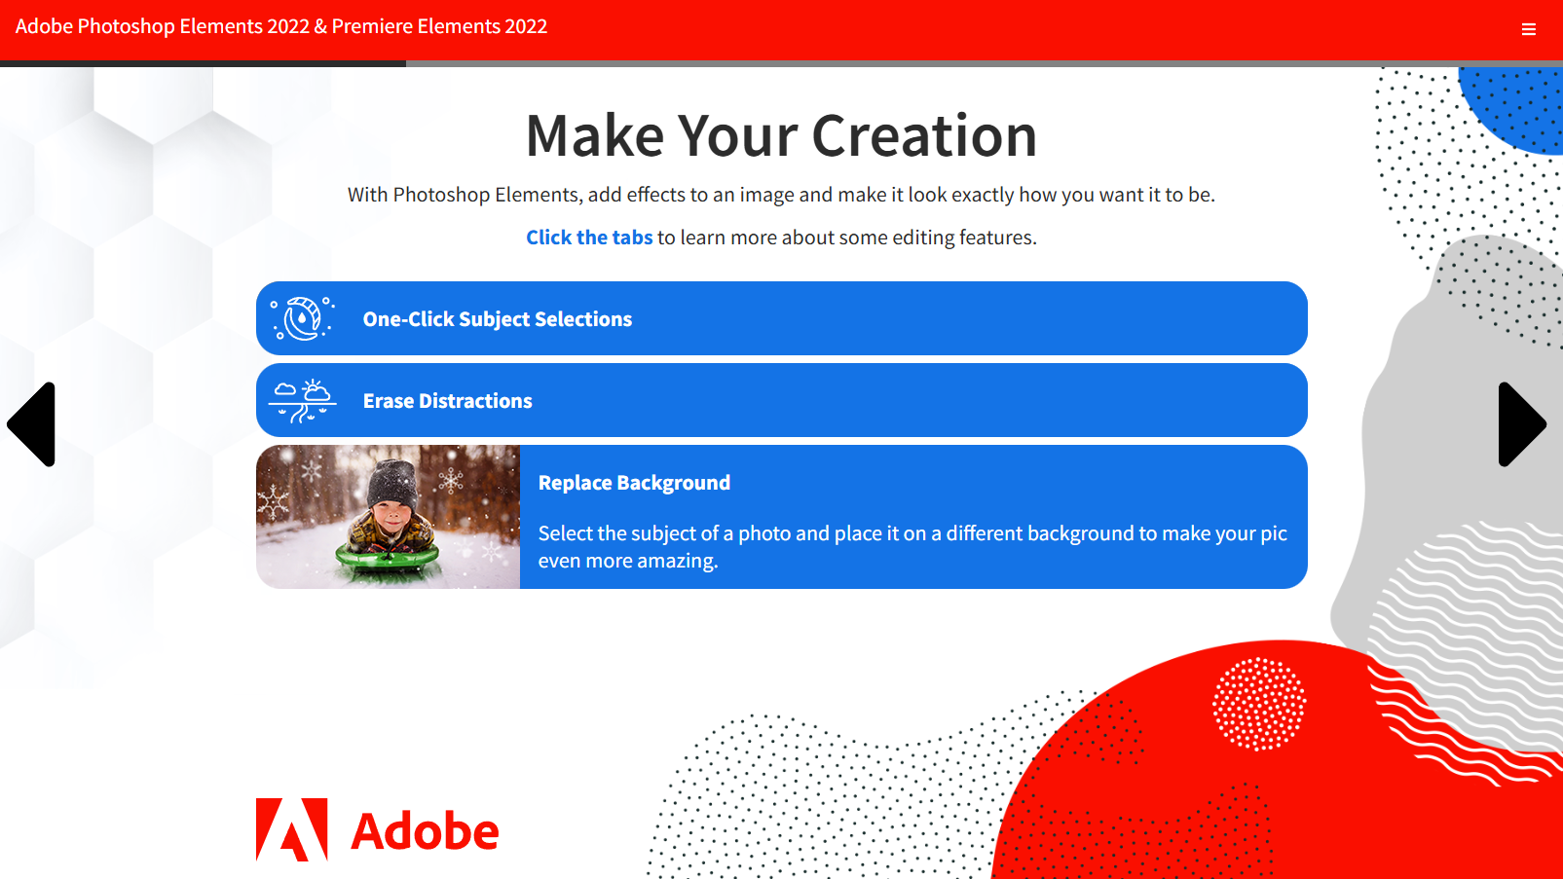This screenshot has width=1563, height=879.
Task: Expand the Erase Distractions tab
Action: point(781,400)
